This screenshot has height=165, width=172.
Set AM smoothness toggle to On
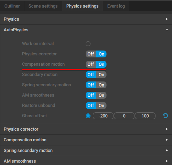tap(101, 95)
